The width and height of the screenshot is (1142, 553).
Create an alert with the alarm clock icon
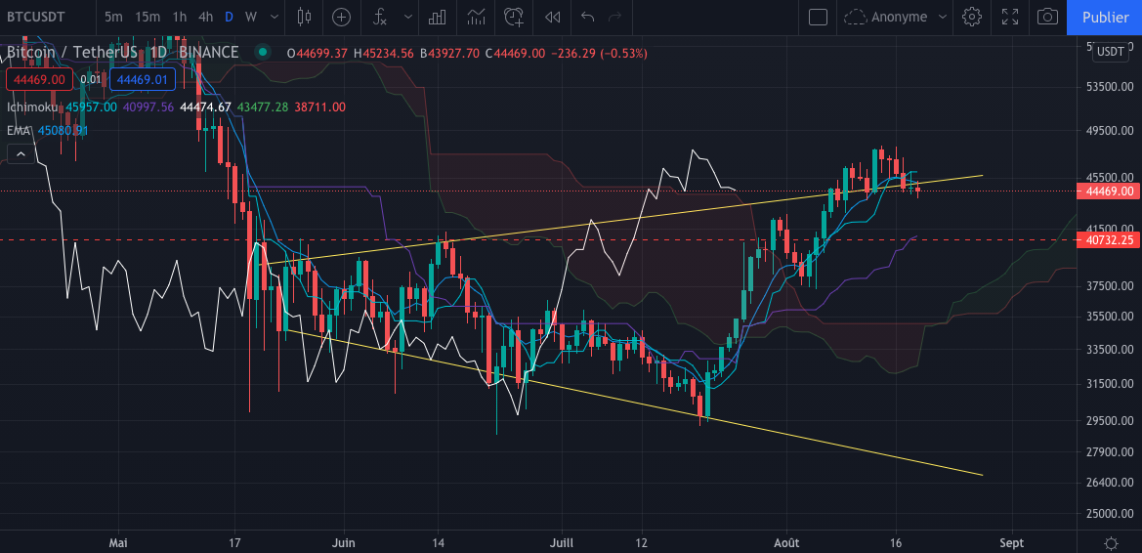(514, 17)
